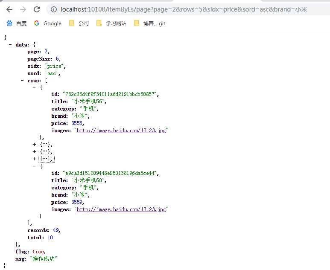The image size is (330, 270).
Task: Collapse the 小米手机60 row object
Action: click(x=34, y=166)
